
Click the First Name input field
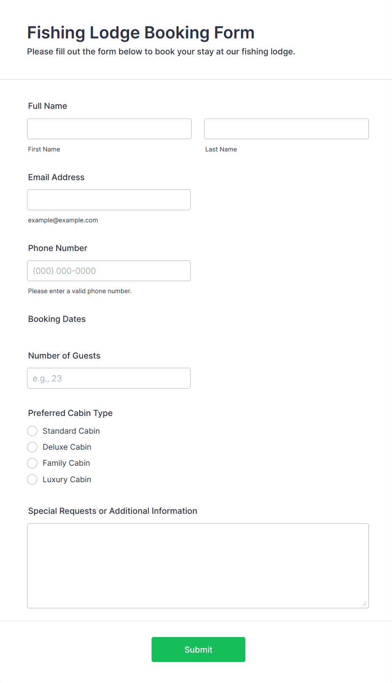109,129
